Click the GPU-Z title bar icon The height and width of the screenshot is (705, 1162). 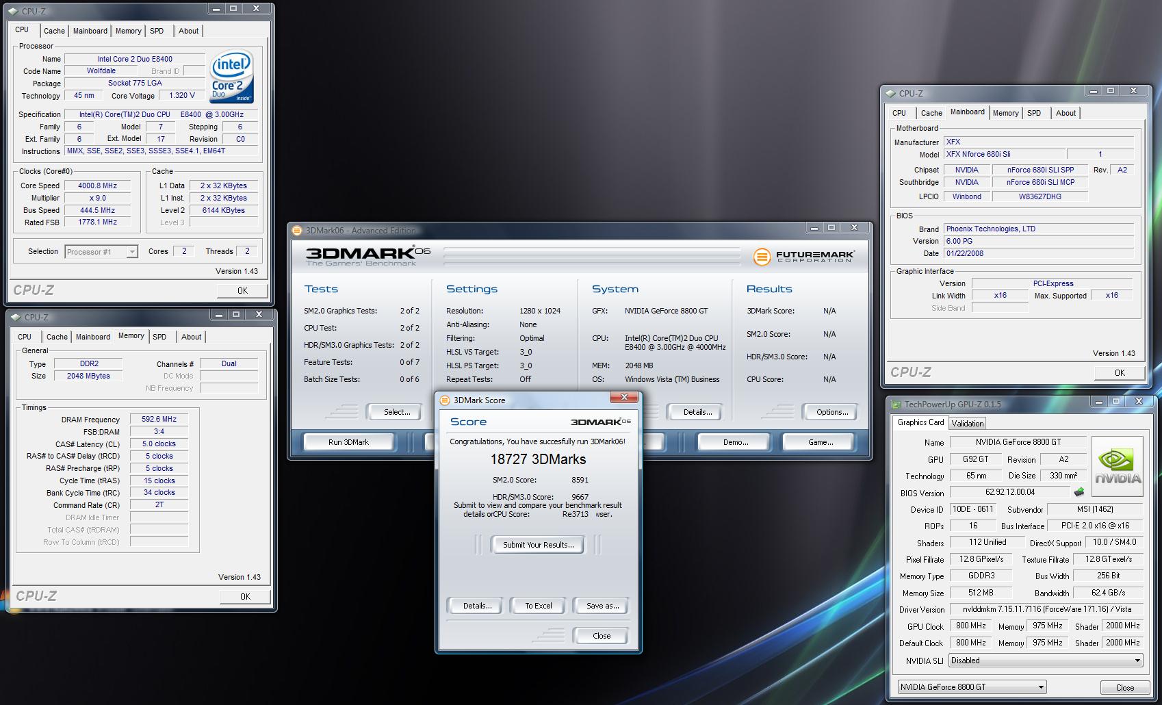pyautogui.click(x=895, y=404)
